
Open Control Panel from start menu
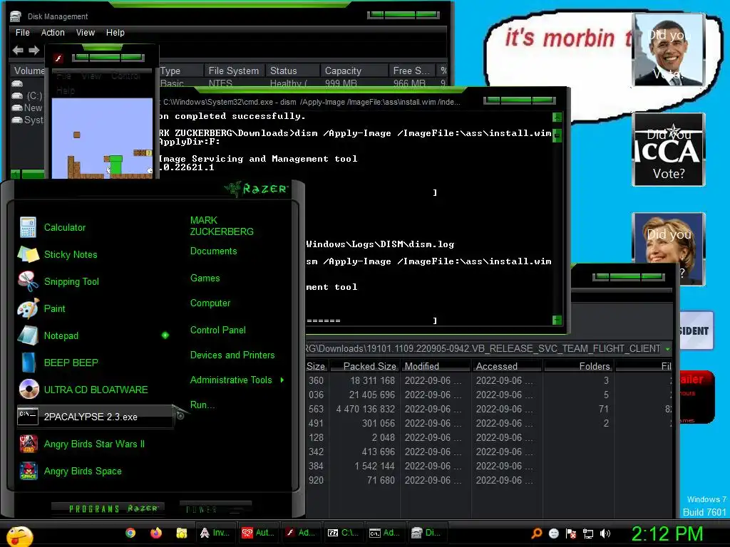[x=218, y=330]
